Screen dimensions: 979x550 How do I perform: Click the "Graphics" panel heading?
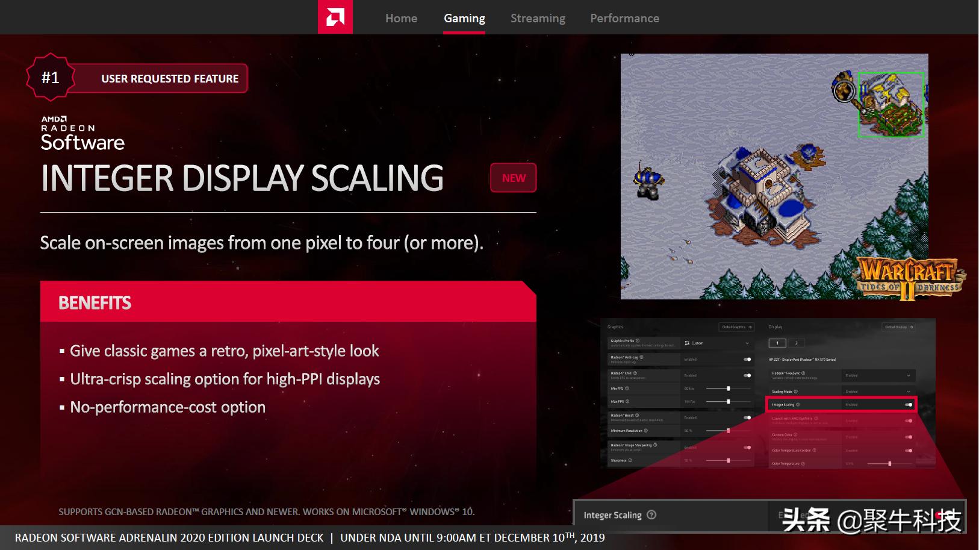point(615,327)
